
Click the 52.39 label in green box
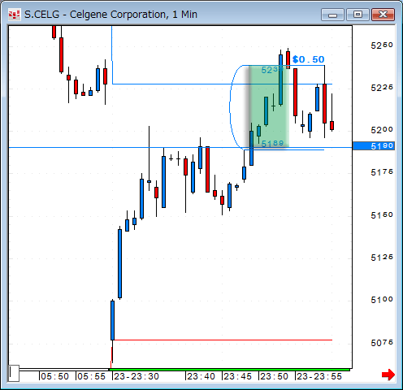click(x=271, y=70)
